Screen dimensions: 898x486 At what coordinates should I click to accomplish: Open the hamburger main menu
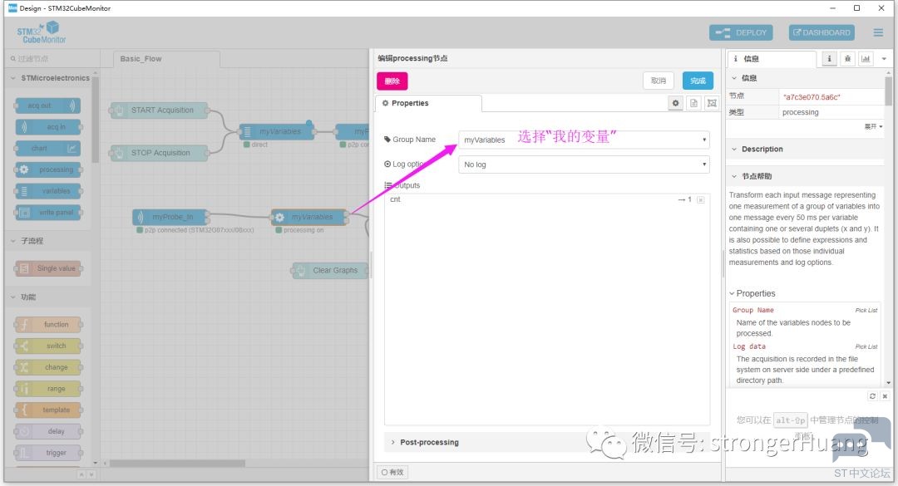(x=878, y=32)
